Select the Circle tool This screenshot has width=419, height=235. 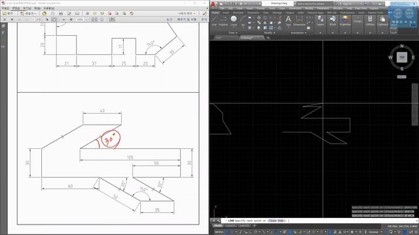coord(234,20)
